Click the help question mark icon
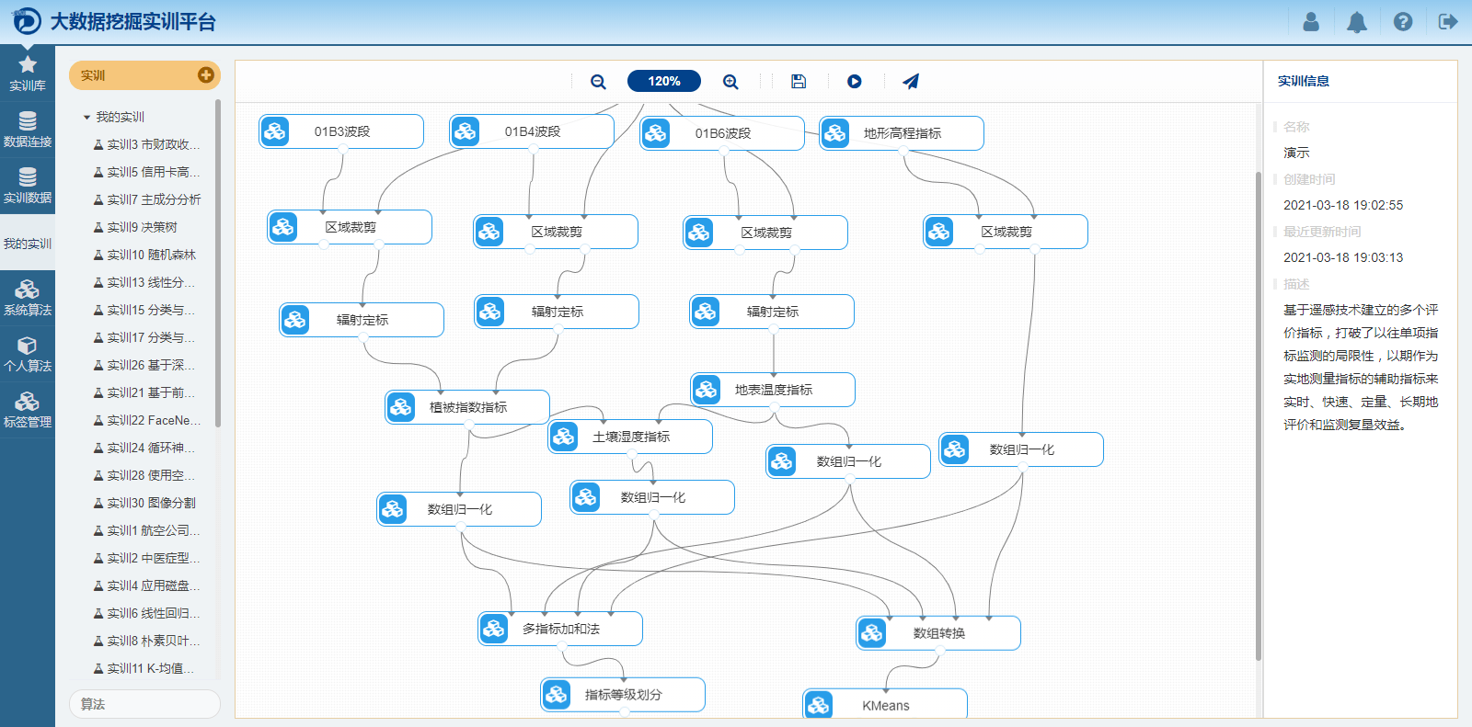Viewport: 1472px width, 727px height. click(1403, 22)
